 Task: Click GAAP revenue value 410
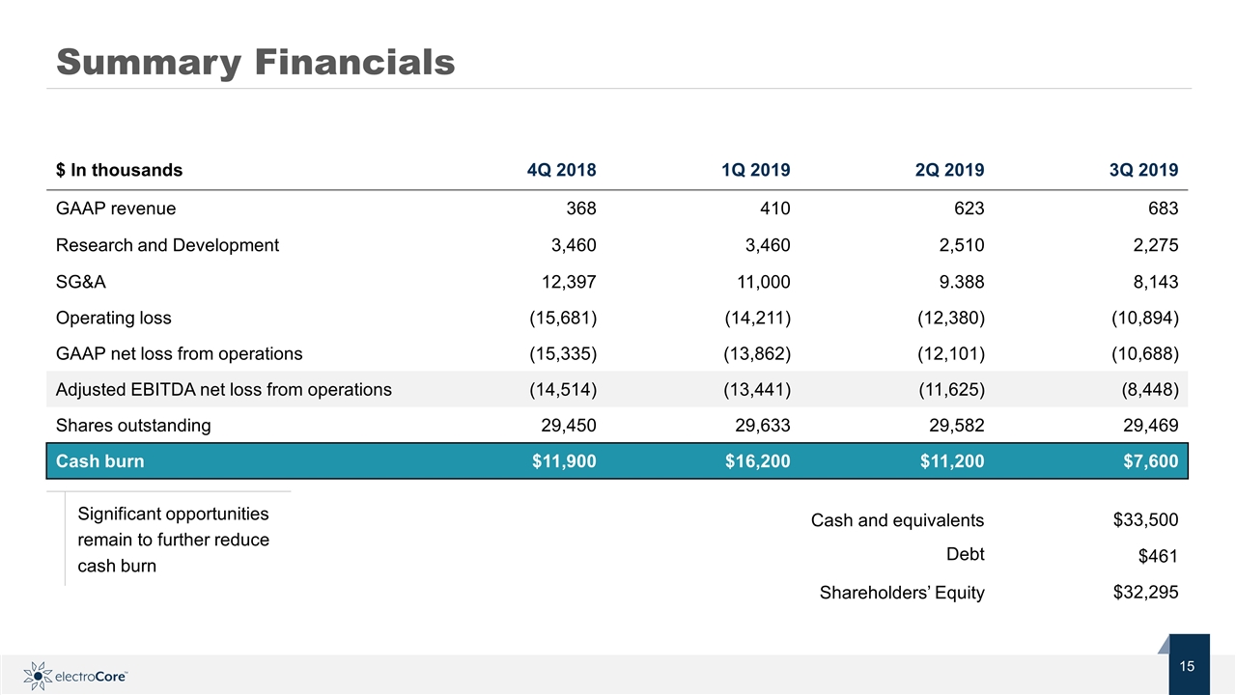pyautogui.click(x=775, y=208)
